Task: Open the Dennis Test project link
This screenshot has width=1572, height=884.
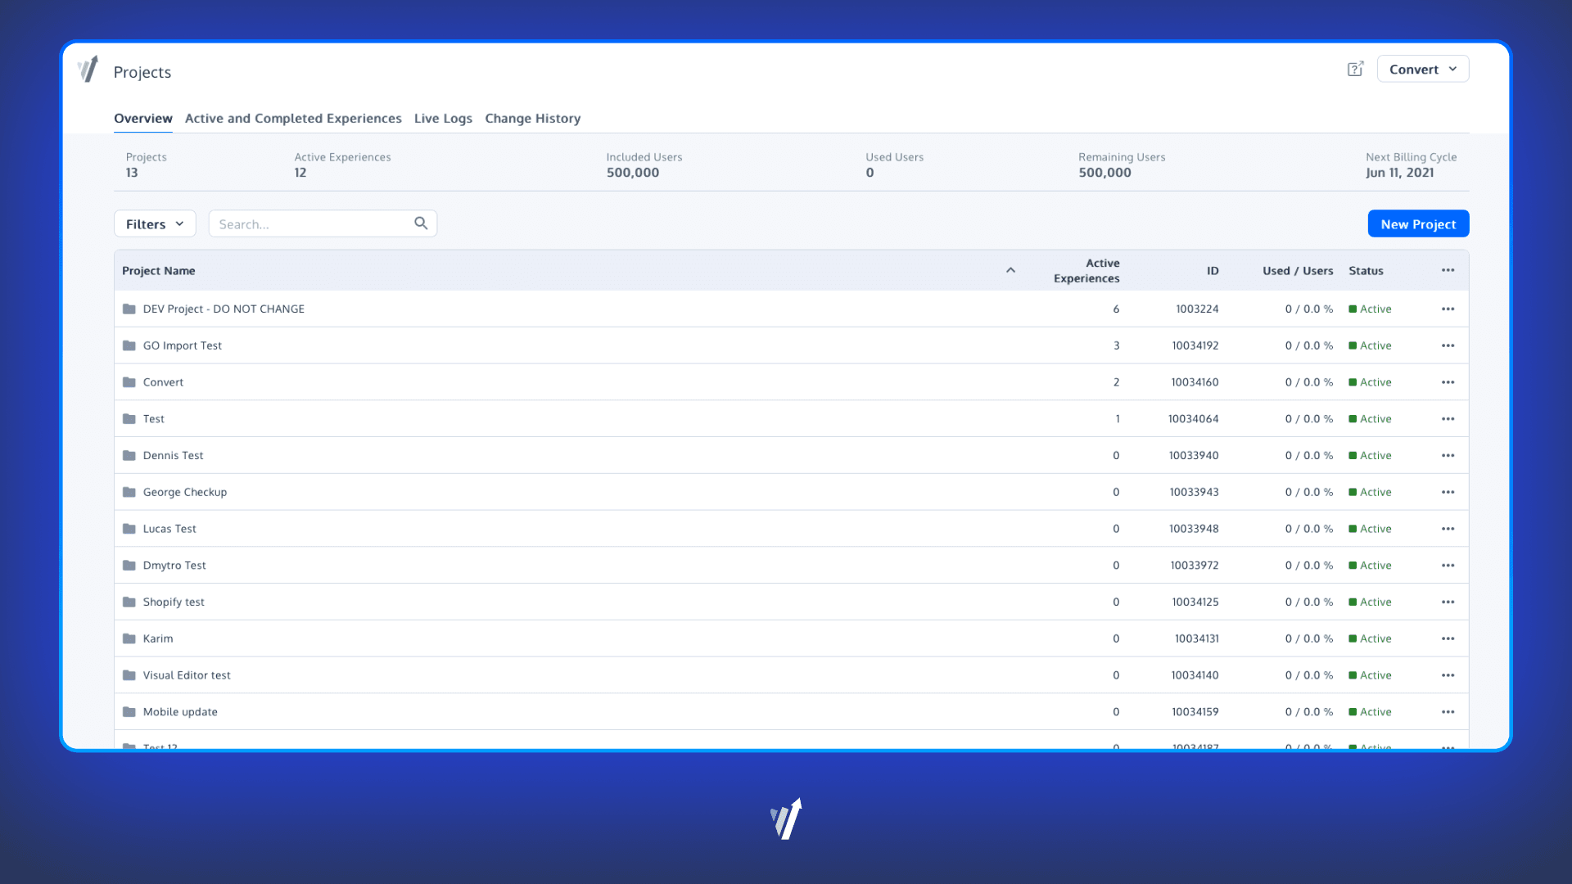Action: coord(173,456)
